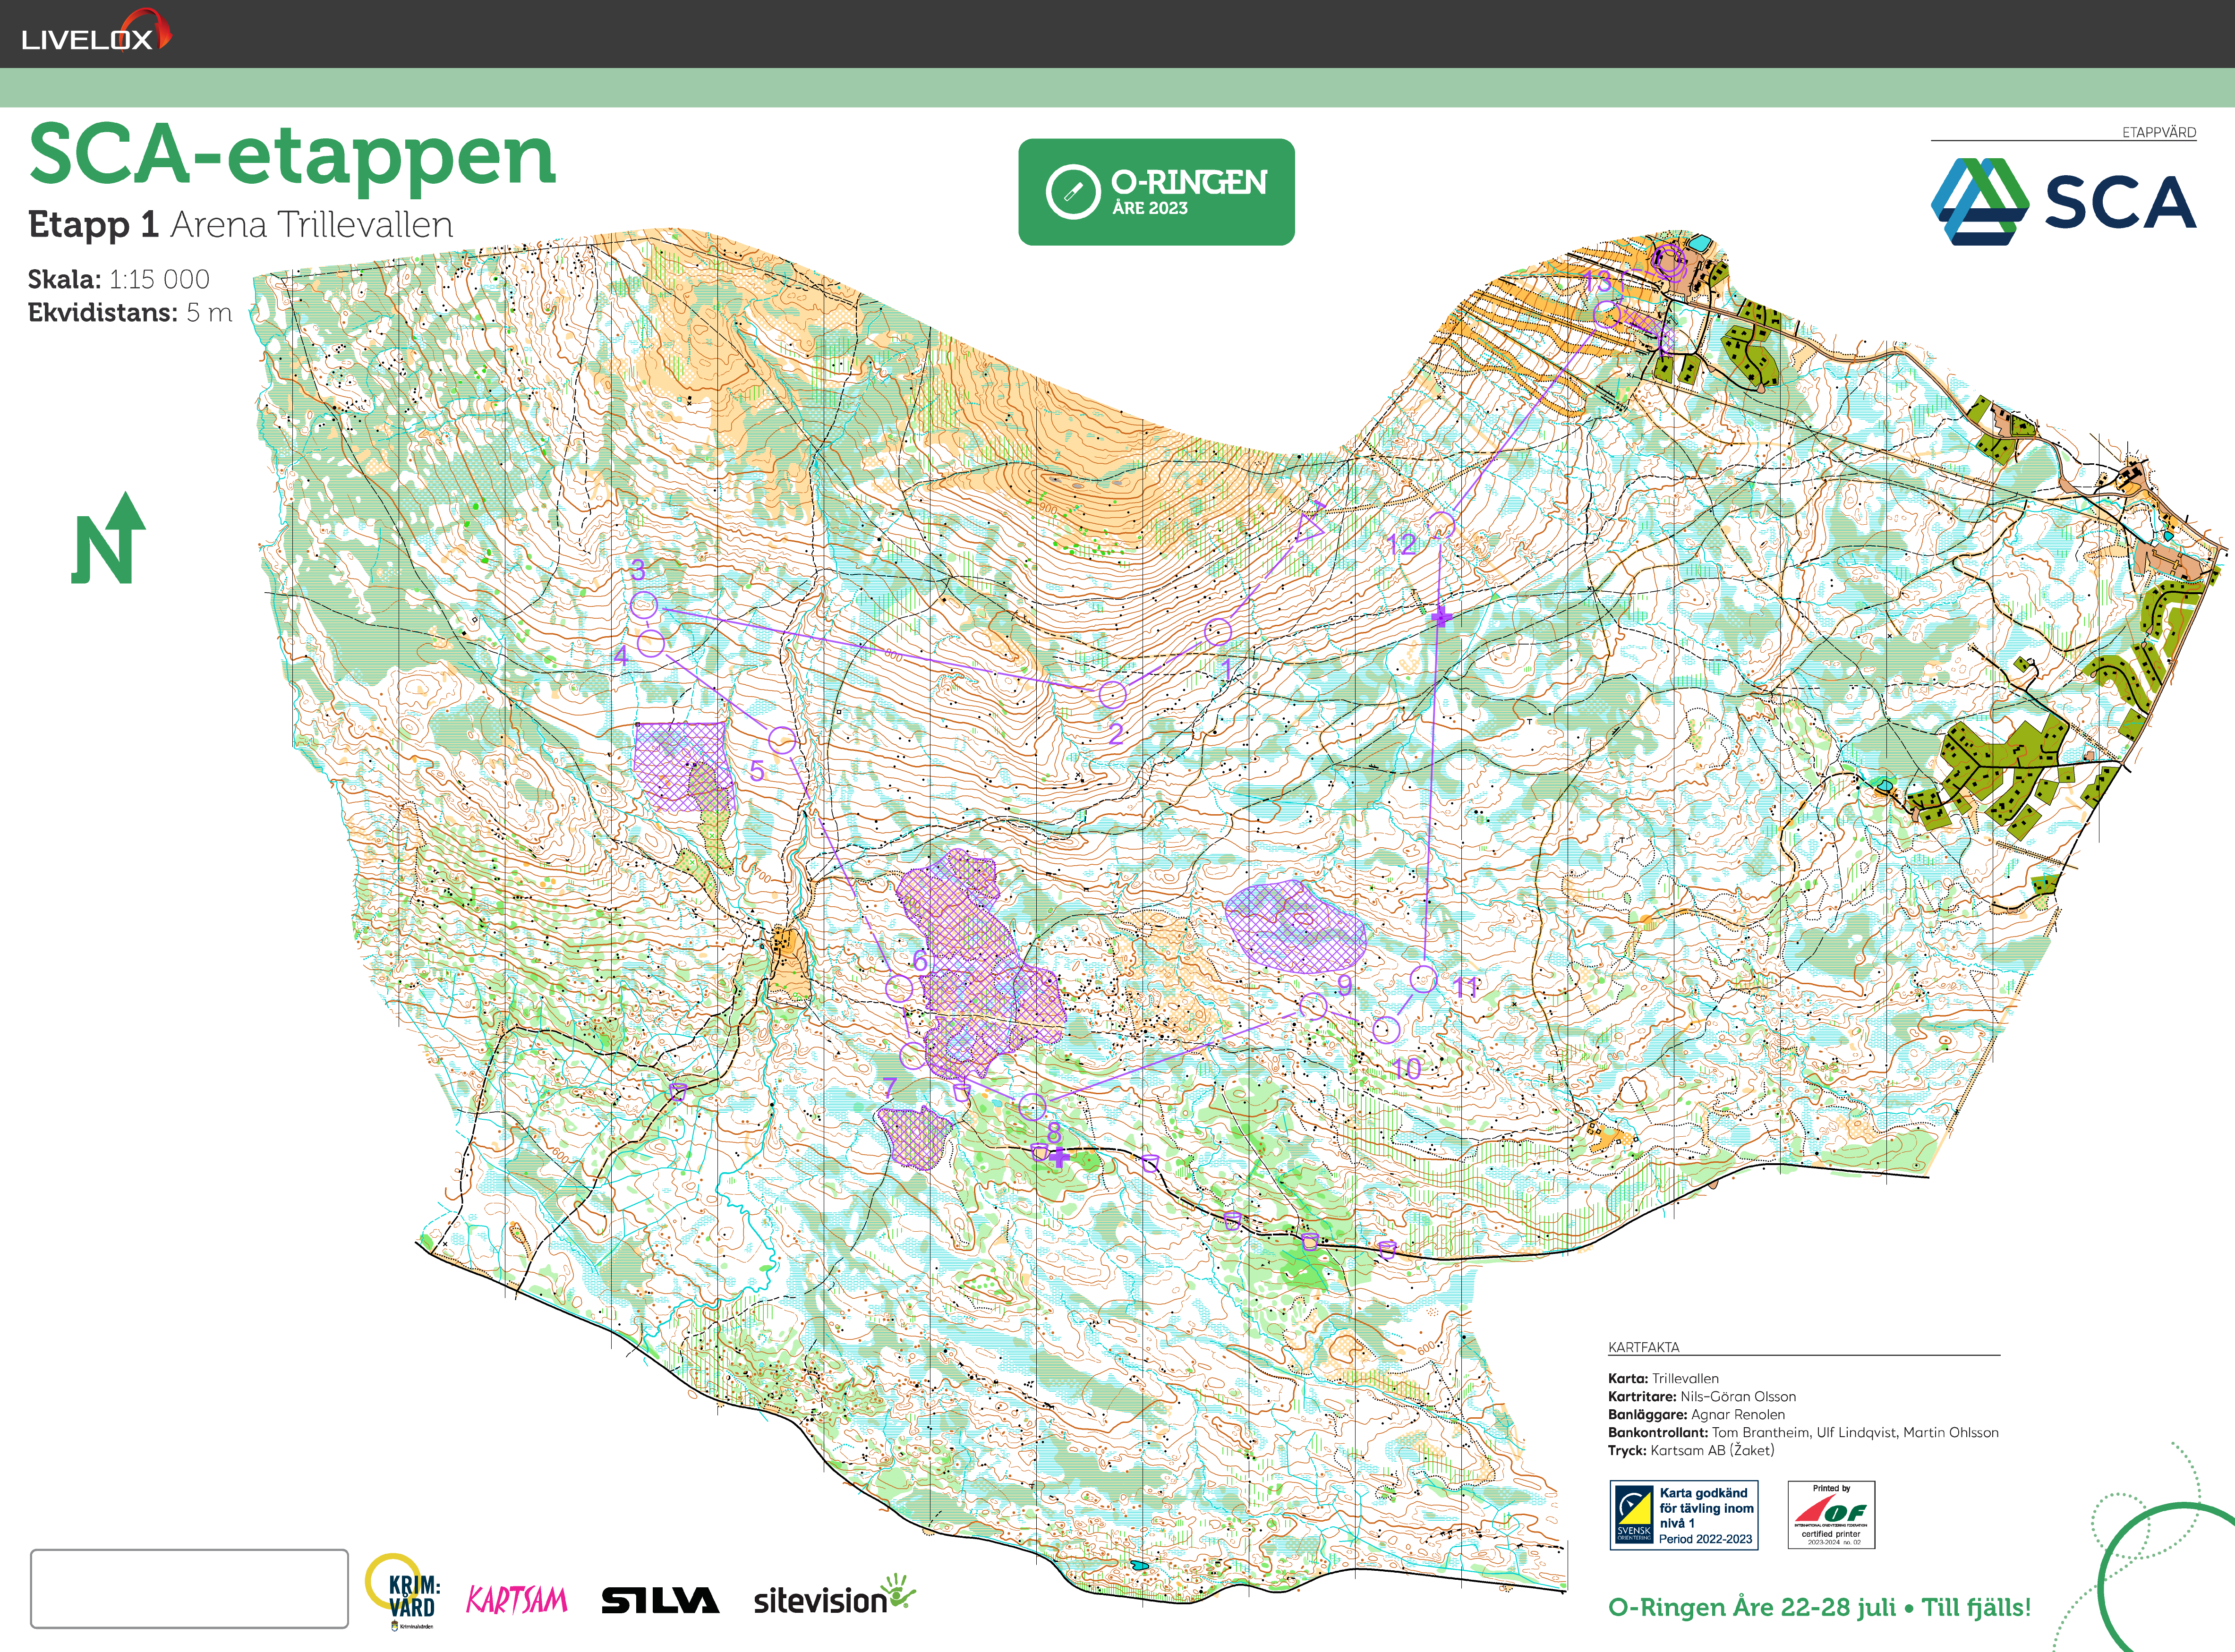Click control circle 1 on the map

pos(1217,631)
